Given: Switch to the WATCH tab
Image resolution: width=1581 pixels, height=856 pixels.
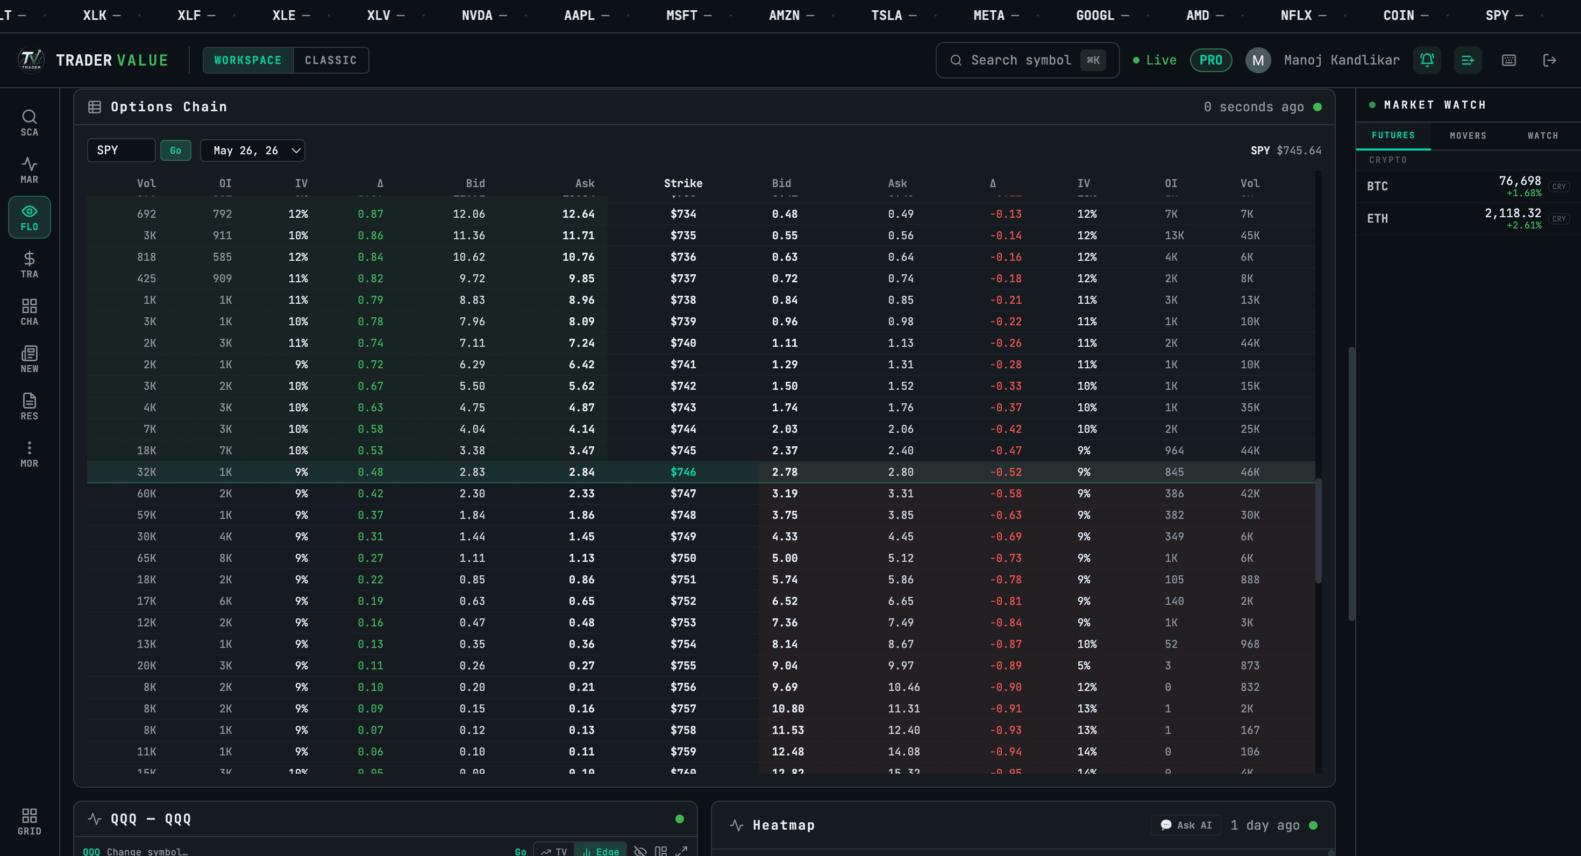Looking at the screenshot, I should point(1543,135).
